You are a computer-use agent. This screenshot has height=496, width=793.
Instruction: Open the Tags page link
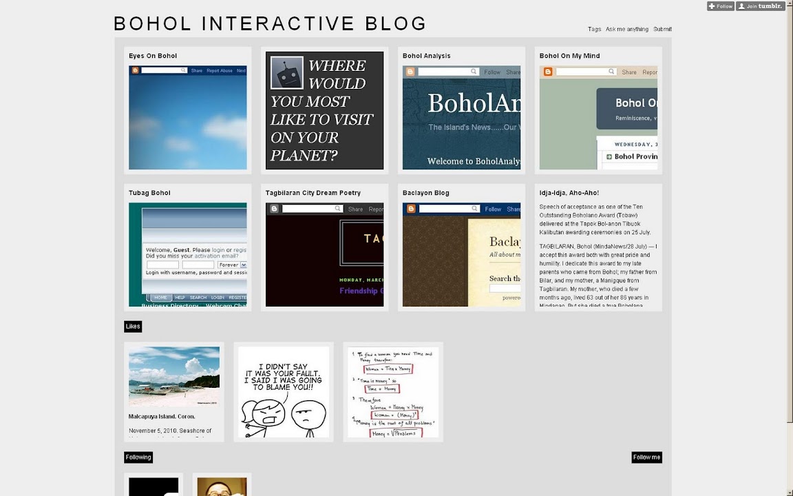(x=594, y=30)
